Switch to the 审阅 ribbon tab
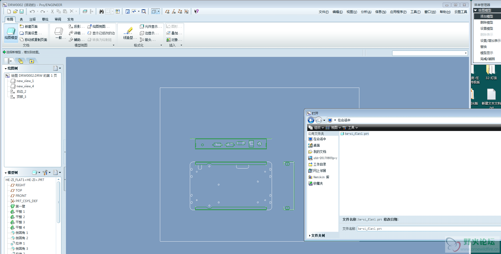The image size is (501, 254). (58, 19)
